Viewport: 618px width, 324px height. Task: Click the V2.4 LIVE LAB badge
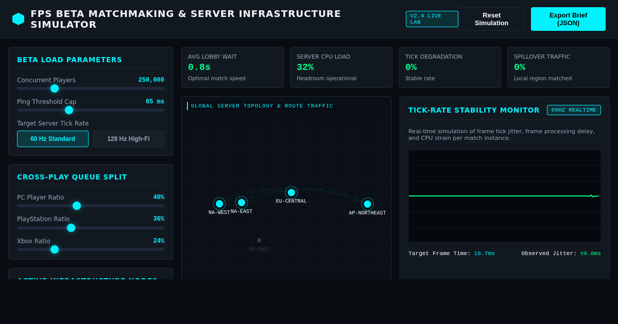click(432, 19)
